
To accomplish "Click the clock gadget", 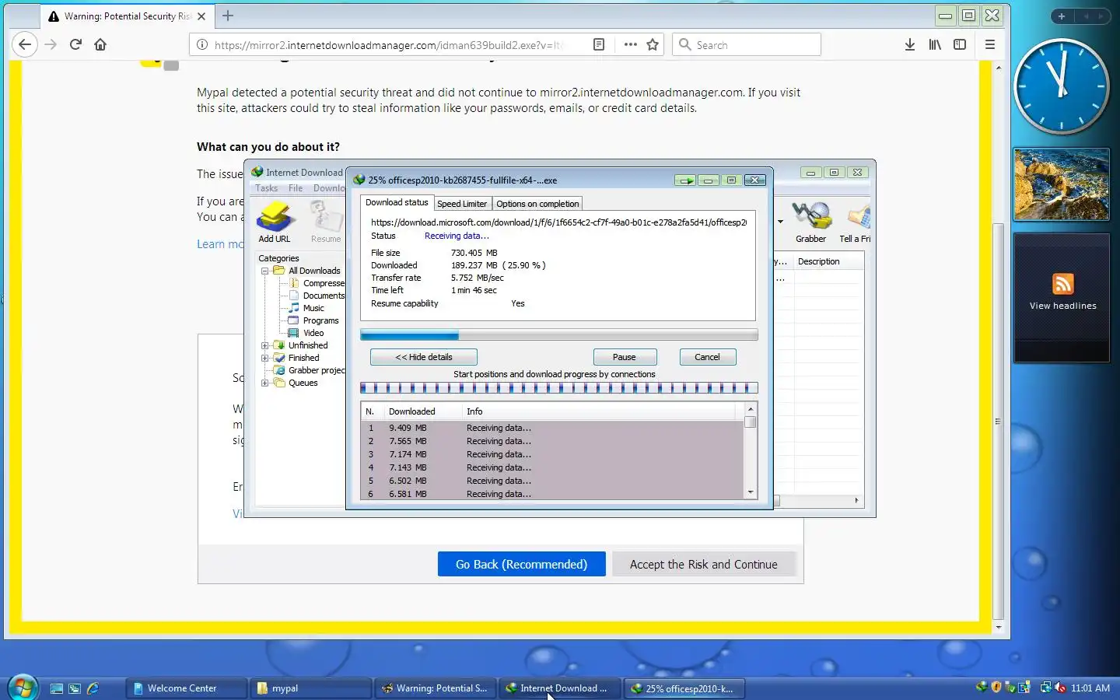I will pyautogui.click(x=1061, y=86).
